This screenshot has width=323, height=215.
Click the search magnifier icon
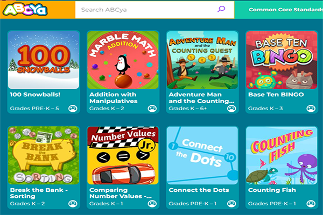pos(221,9)
